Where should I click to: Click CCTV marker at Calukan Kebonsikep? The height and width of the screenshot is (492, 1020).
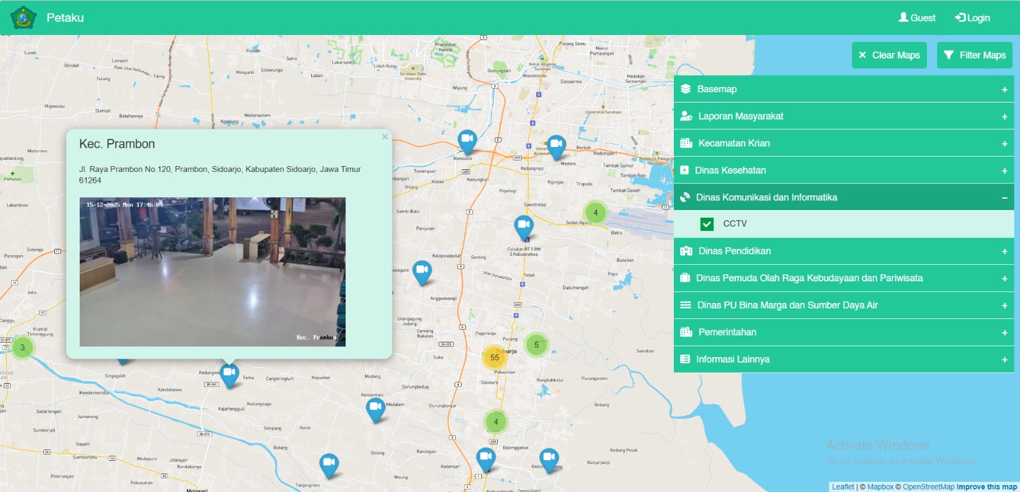pos(523,226)
